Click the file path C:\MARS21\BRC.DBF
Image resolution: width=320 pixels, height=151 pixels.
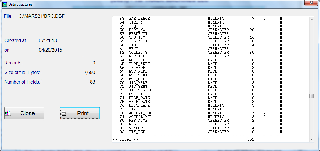point(41,16)
